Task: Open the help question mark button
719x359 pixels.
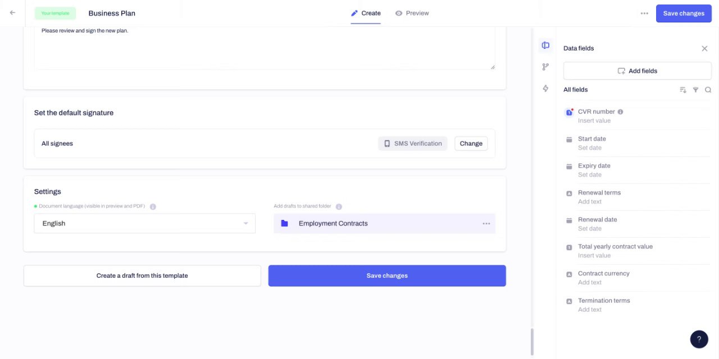Action: tap(699, 339)
